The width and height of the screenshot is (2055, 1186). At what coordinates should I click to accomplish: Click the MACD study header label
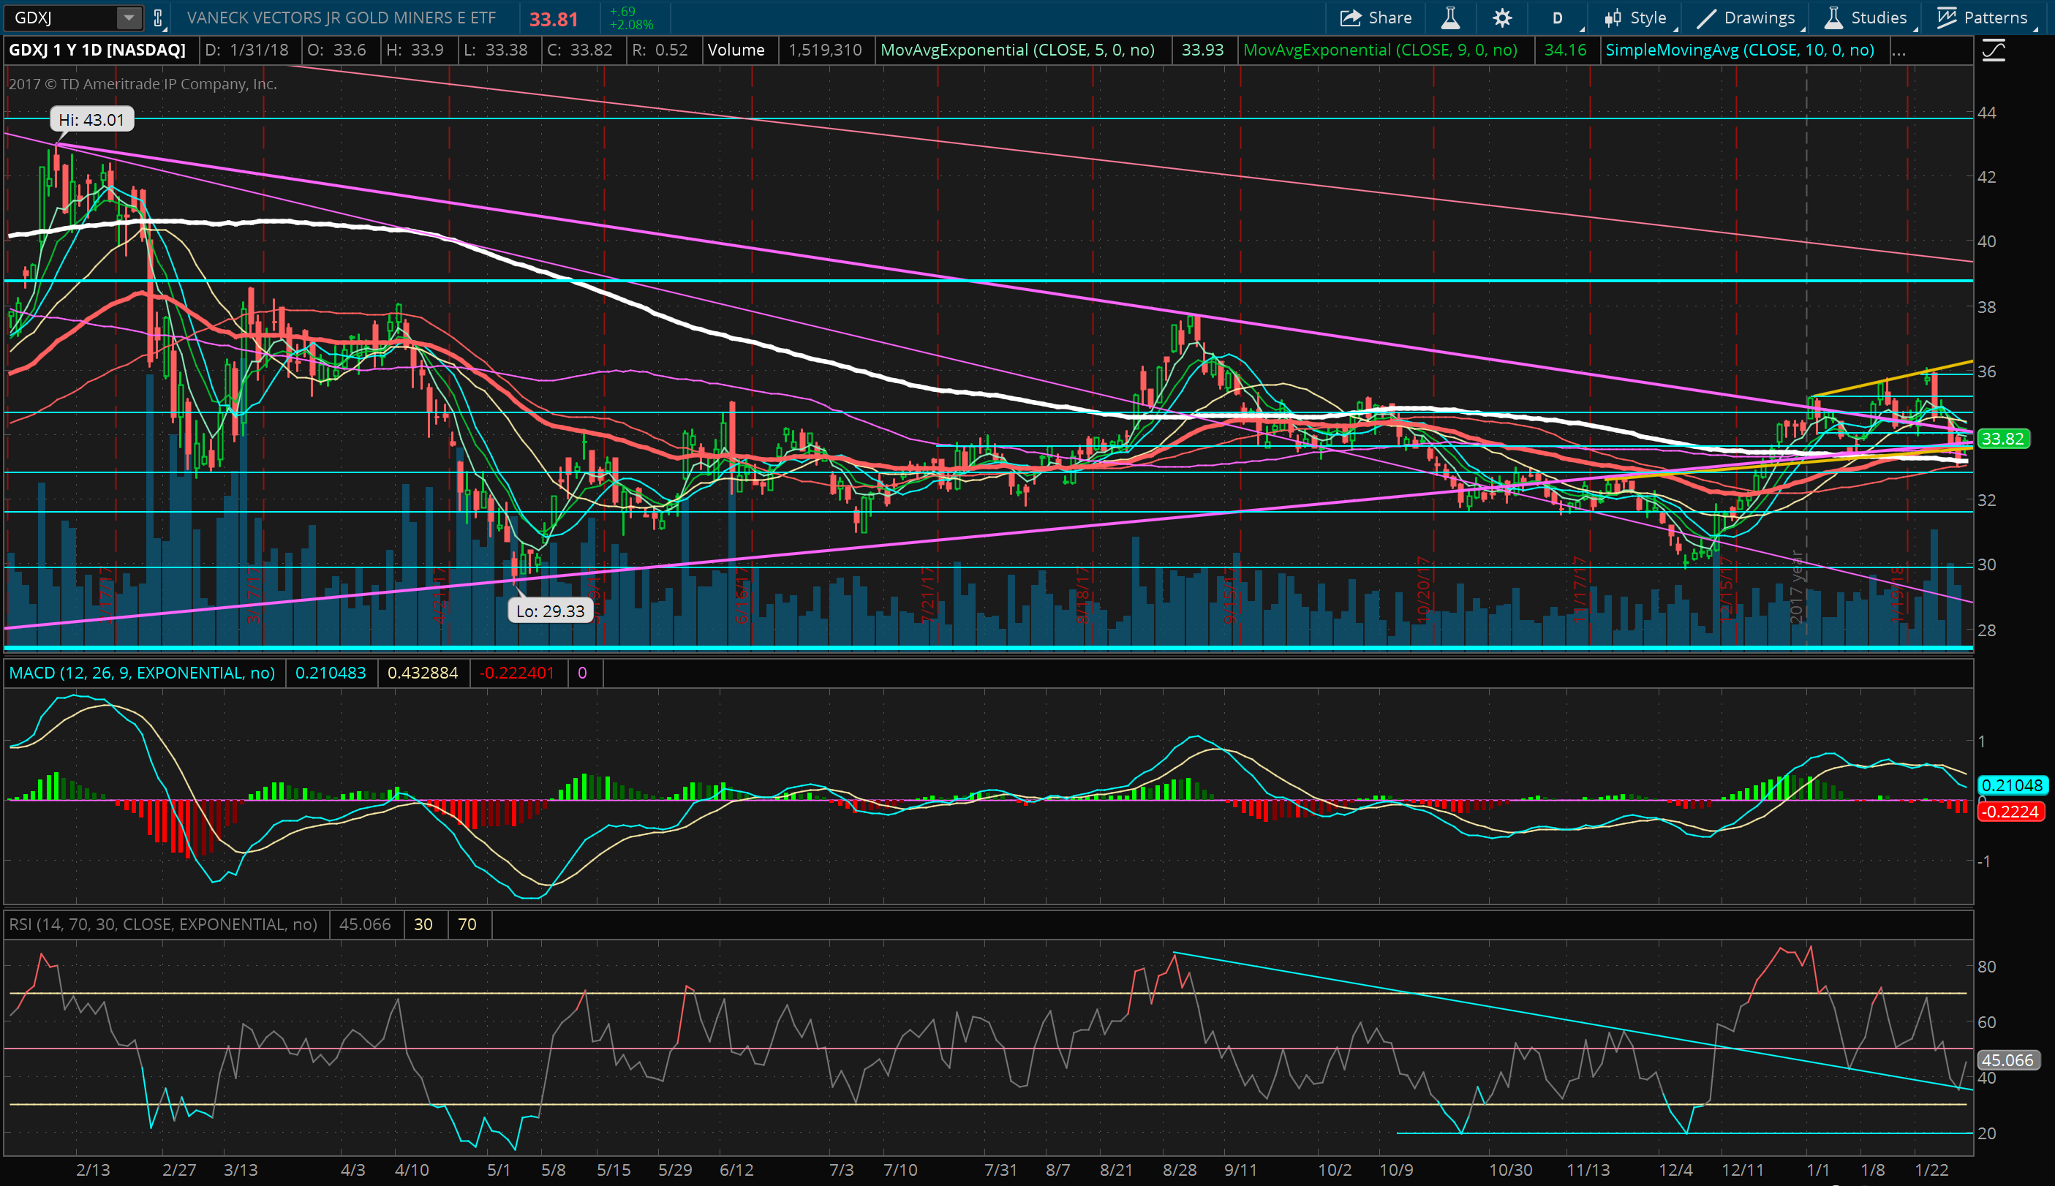(143, 673)
